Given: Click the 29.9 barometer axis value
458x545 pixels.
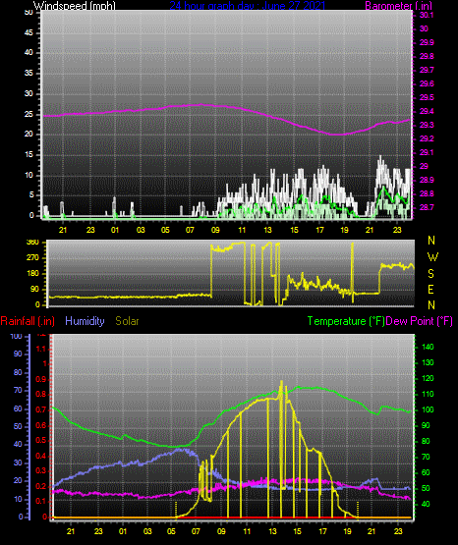Looking at the screenshot, I should point(427,42).
